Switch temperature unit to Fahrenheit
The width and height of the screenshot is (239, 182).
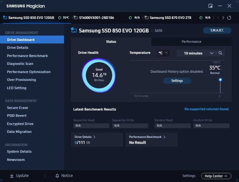[x=166, y=53]
